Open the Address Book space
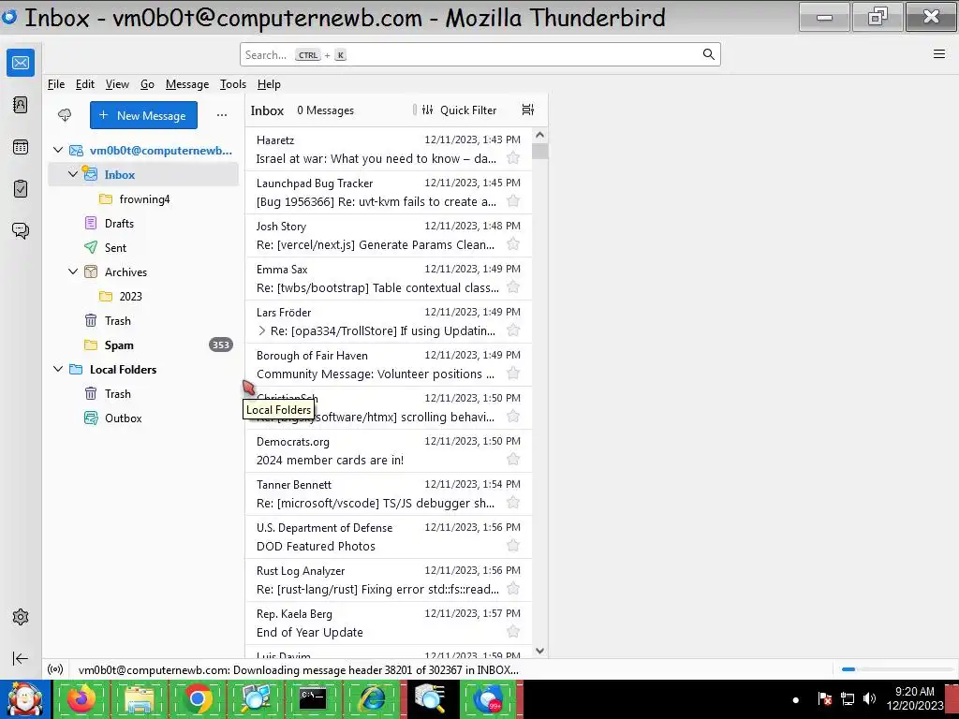This screenshot has width=959, height=719. pyautogui.click(x=21, y=105)
